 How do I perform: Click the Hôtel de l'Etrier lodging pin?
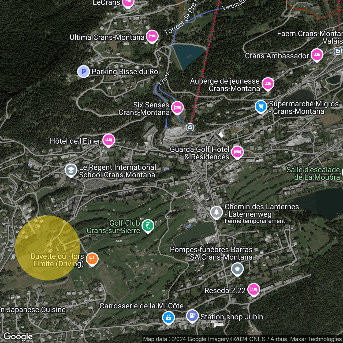pos(109,140)
